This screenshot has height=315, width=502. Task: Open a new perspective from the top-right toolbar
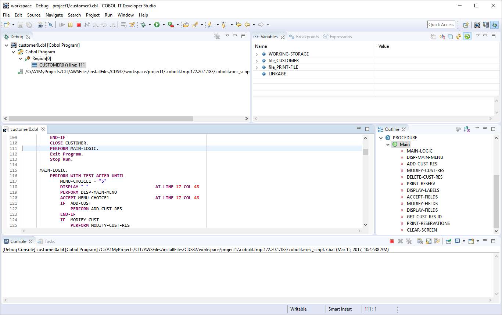coord(466,24)
